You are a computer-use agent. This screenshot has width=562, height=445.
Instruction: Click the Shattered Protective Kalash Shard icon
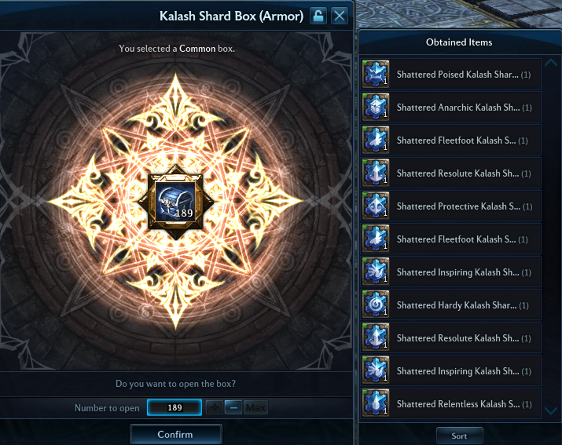point(376,206)
